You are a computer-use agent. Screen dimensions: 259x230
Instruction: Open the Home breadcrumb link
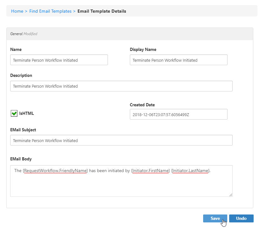[x=17, y=11]
